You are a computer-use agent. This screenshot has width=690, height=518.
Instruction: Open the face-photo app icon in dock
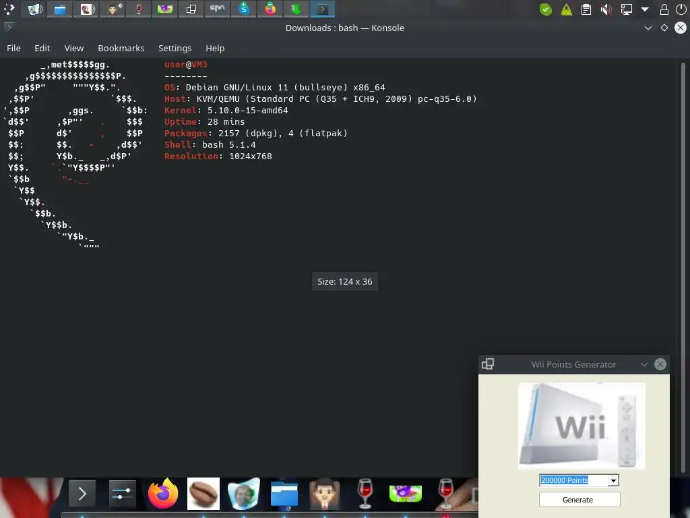[x=244, y=494]
